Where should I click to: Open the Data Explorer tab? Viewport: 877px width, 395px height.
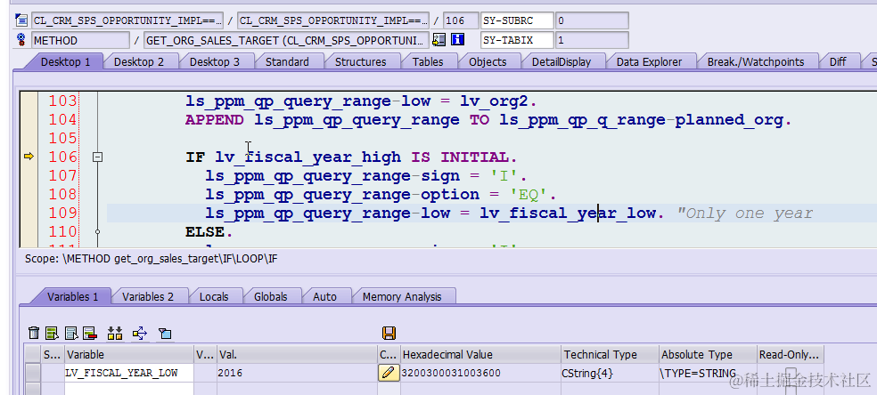point(649,62)
